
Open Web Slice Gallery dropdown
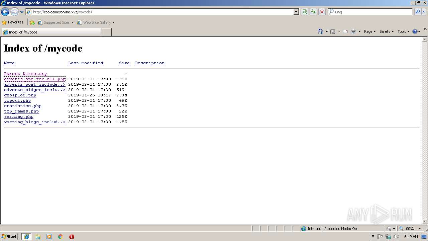tap(96, 22)
